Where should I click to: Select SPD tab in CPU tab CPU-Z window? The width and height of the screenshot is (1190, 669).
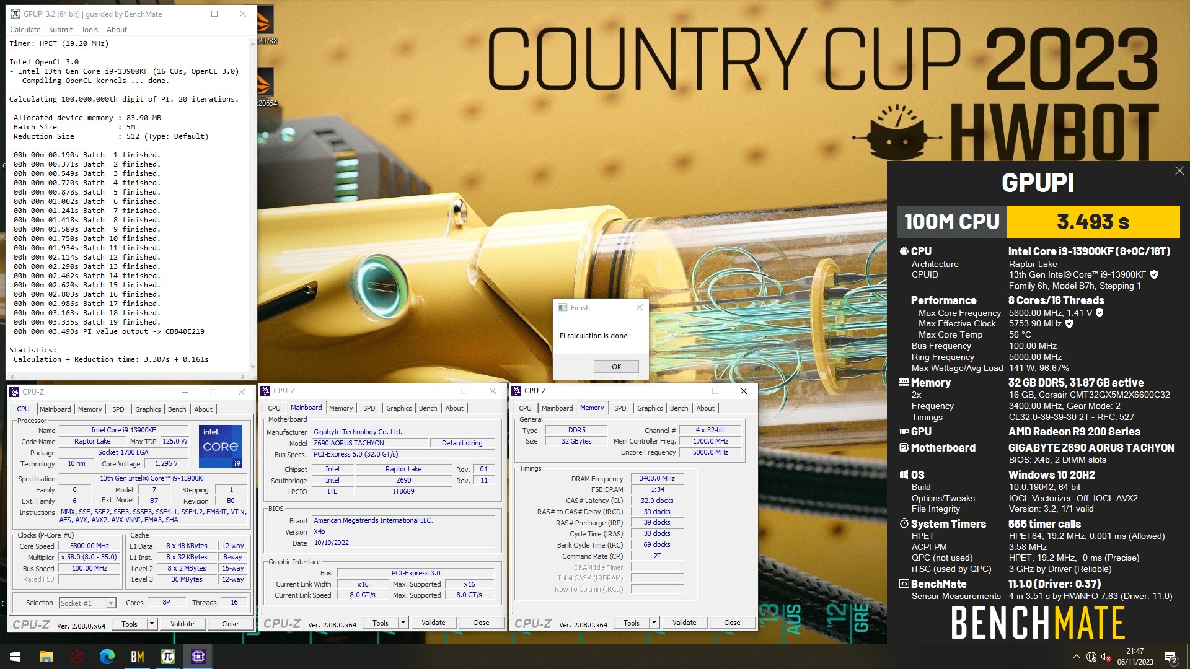point(118,409)
